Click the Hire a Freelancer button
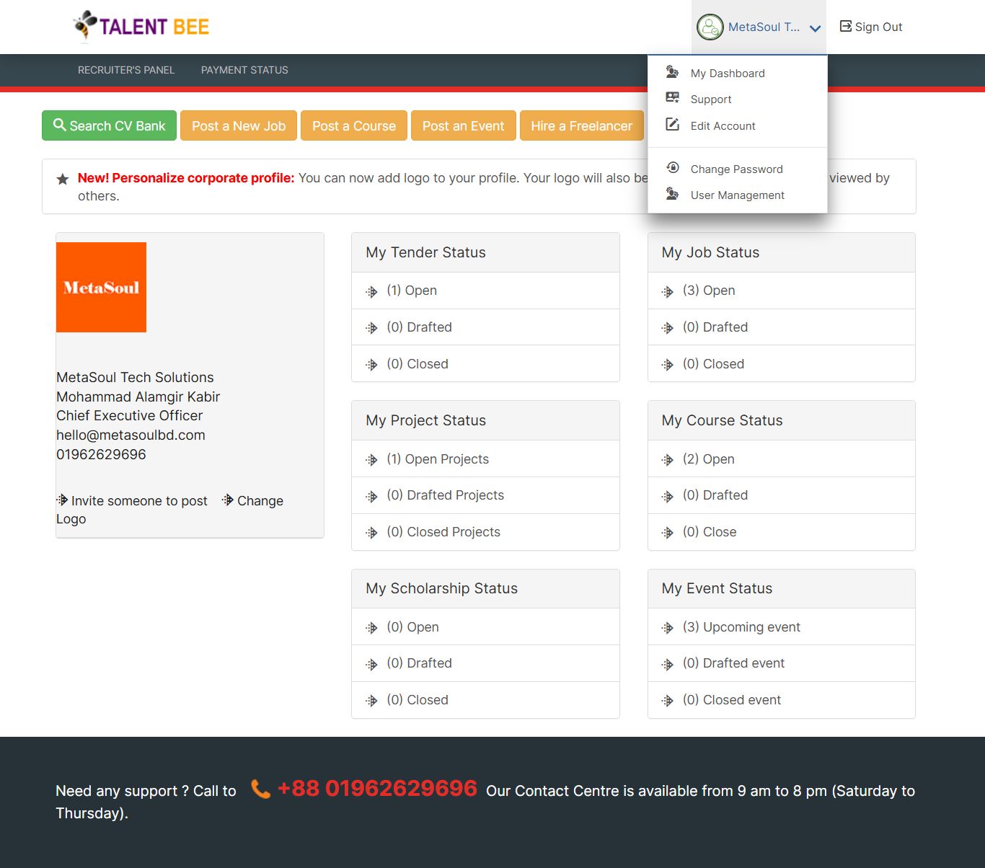The image size is (985, 868). (582, 125)
